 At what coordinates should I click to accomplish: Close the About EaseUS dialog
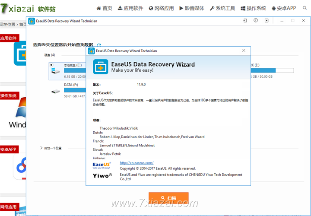[x=244, y=51]
